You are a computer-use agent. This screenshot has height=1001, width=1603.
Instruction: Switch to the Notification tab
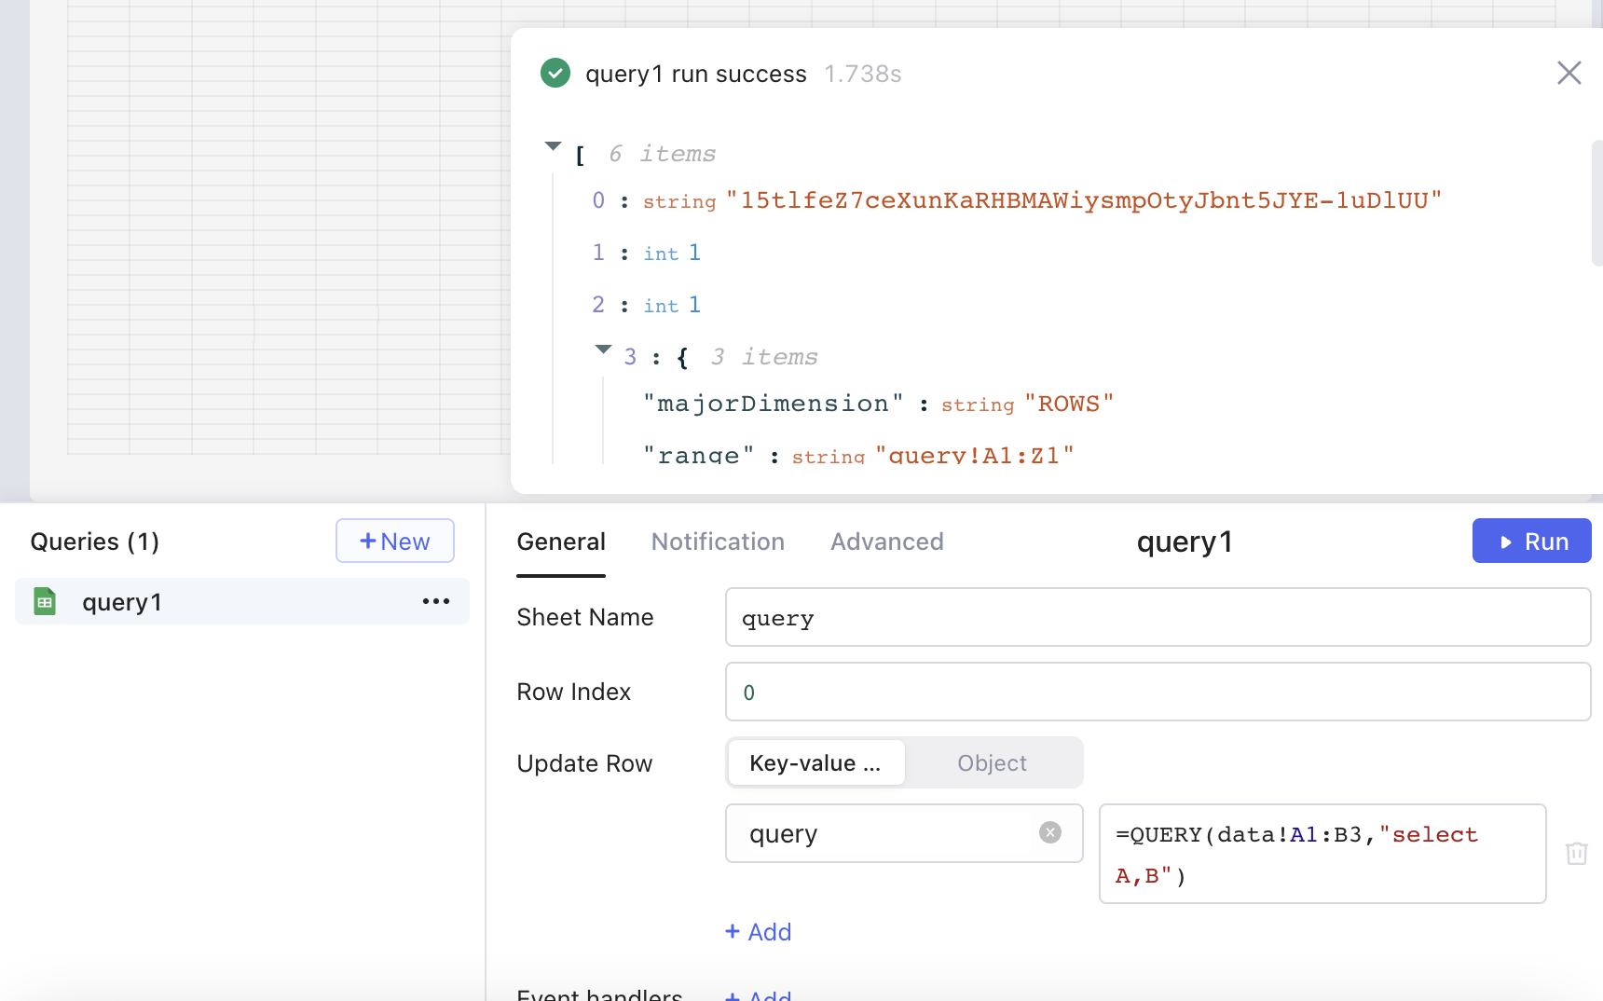[718, 542]
